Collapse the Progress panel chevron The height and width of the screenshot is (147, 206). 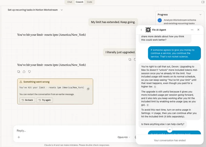tap(200, 15)
